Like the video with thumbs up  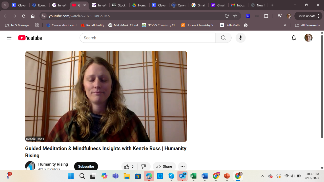point(129,166)
